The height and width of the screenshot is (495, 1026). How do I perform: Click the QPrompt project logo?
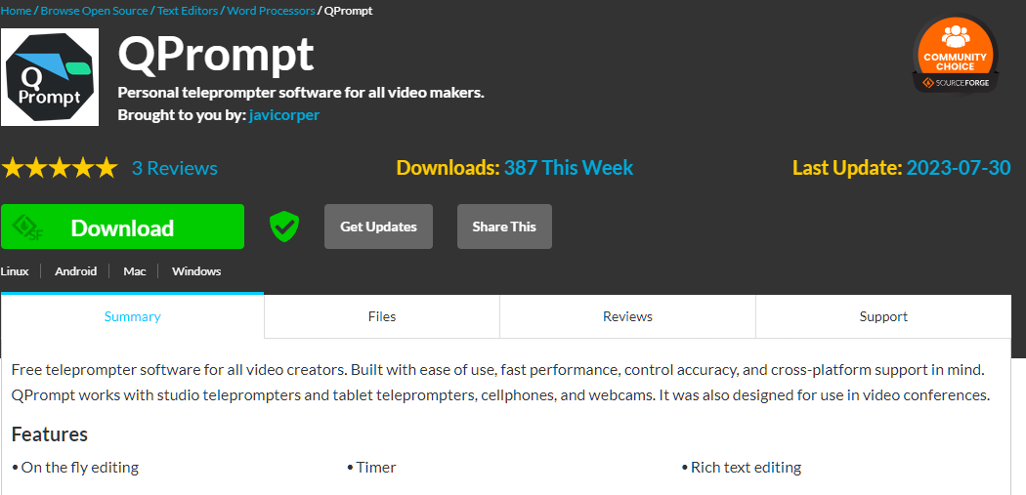point(50,77)
